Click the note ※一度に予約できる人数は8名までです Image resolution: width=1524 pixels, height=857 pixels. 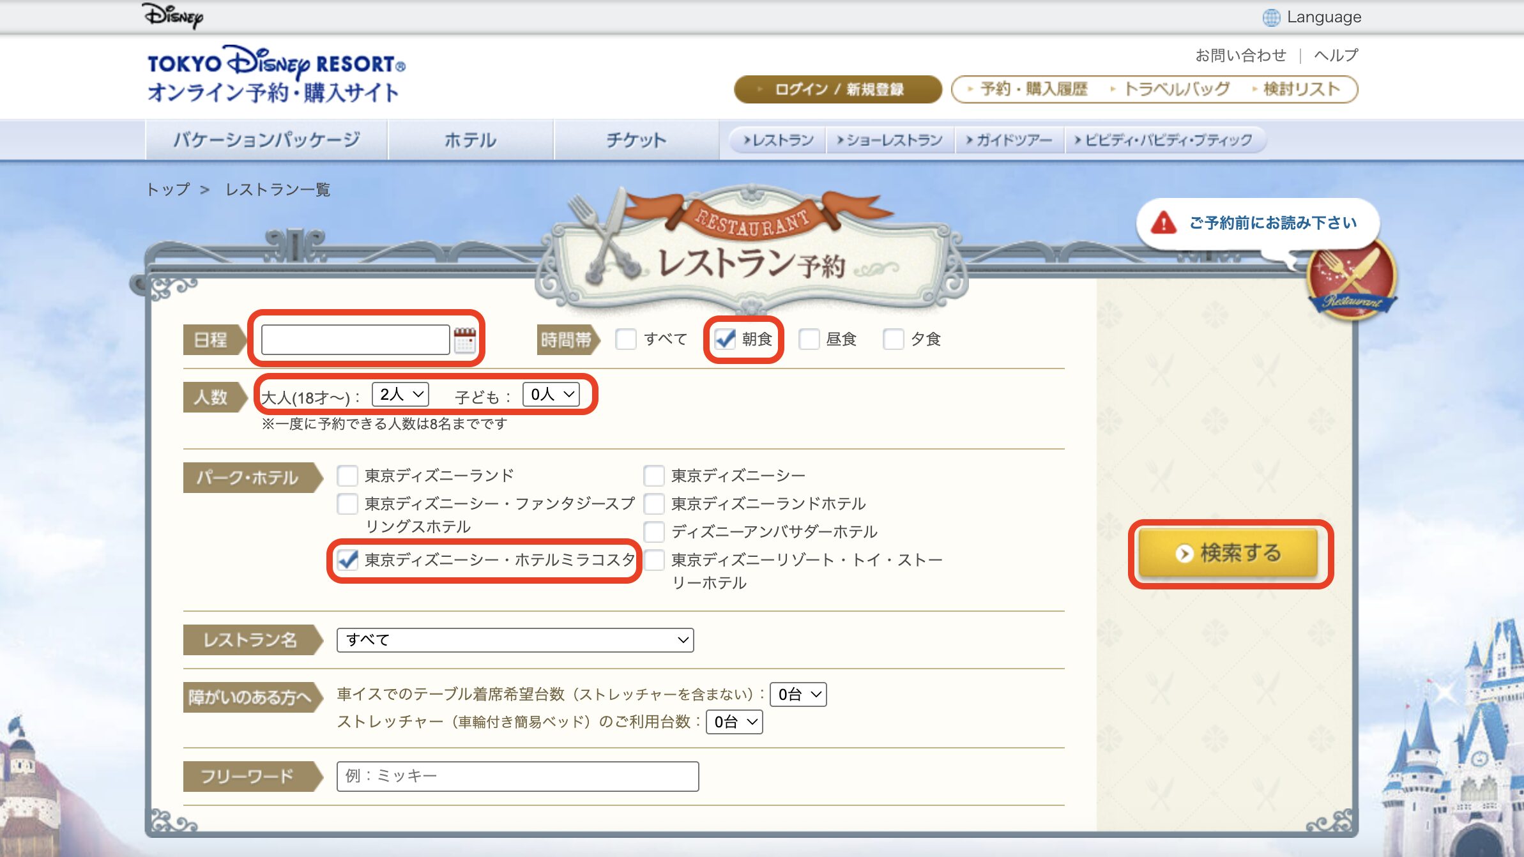pyautogui.click(x=384, y=424)
